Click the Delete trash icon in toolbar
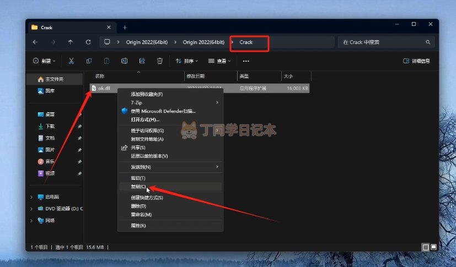The height and width of the screenshot is (267, 456). (x=160, y=61)
